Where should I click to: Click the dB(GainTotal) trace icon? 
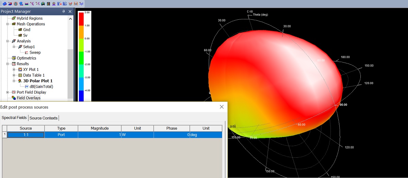(27, 86)
